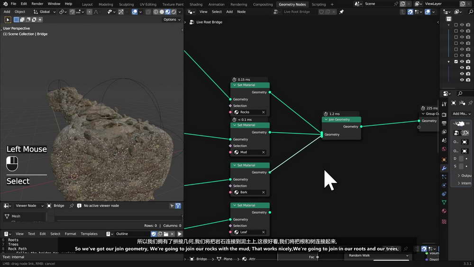
Task: Switch viewport shading to rendered
Action: pyautogui.click(x=174, y=12)
